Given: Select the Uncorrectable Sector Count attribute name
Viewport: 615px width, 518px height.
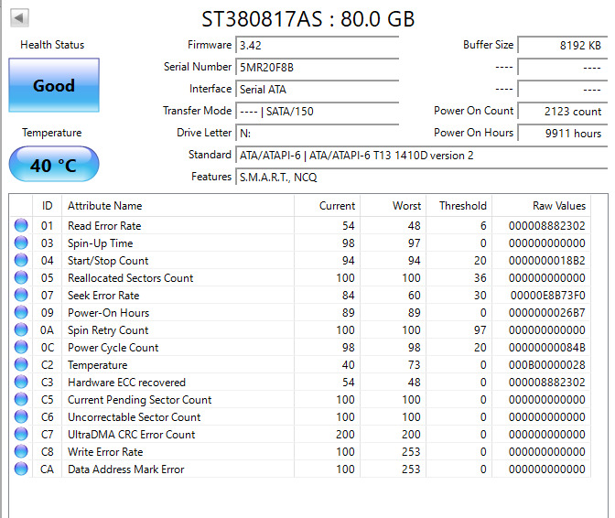Looking at the screenshot, I should pos(135,417).
